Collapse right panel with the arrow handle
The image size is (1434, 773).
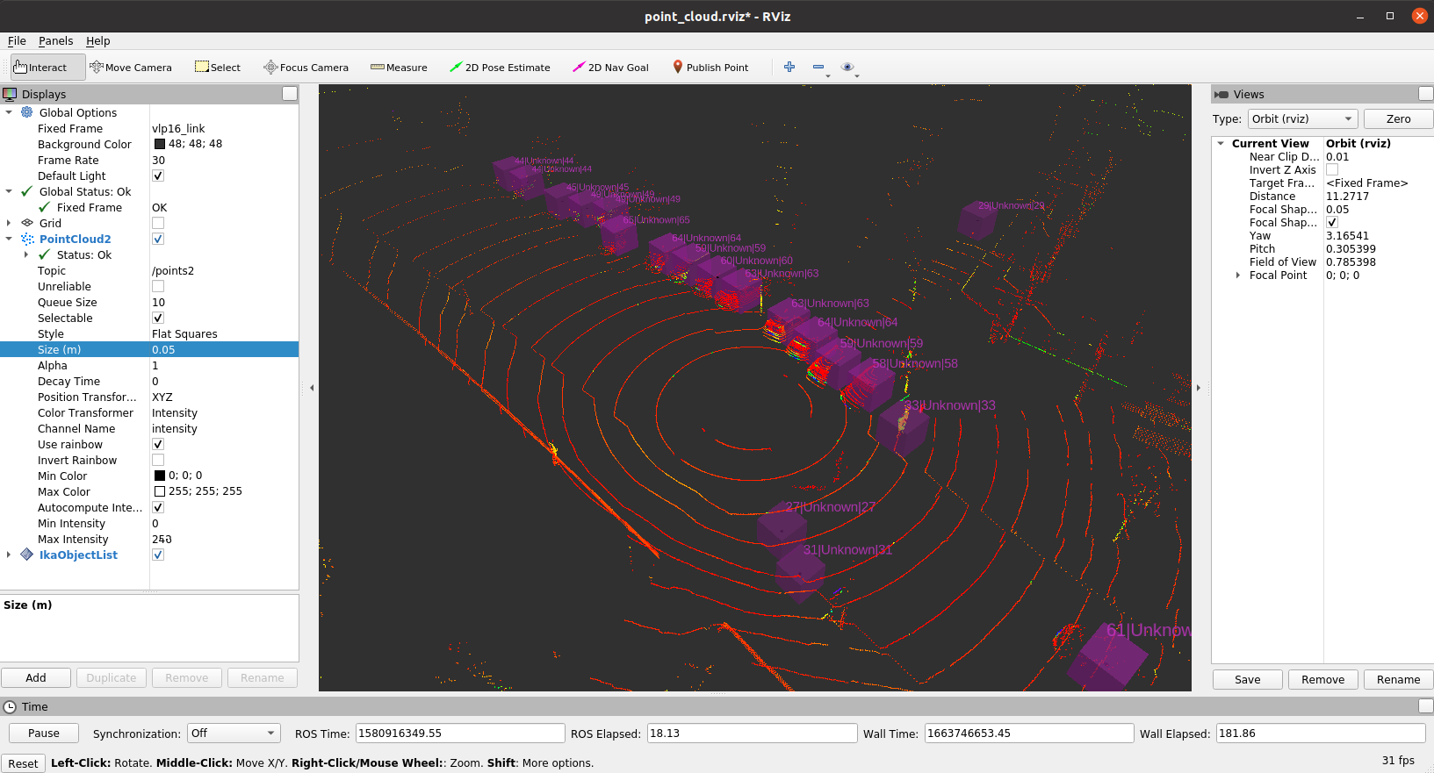(1199, 387)
